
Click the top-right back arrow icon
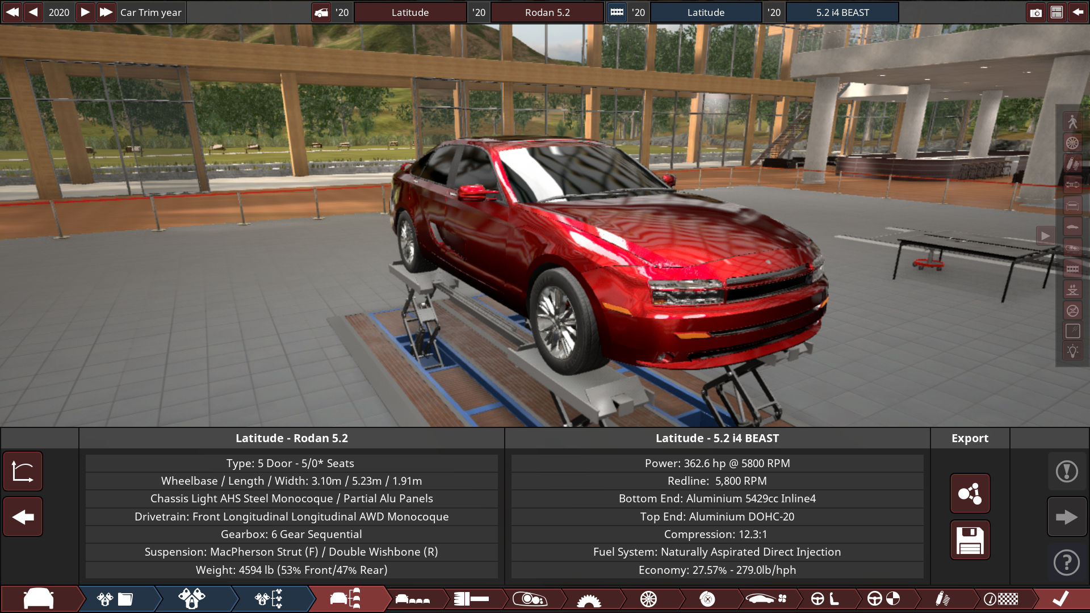1078,12
